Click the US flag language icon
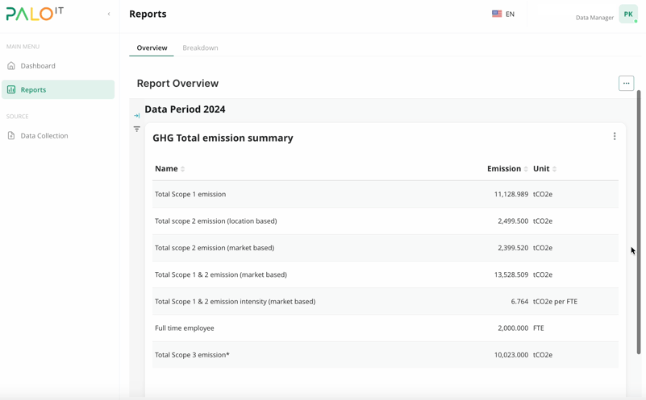646x400 pixels. [497, 14]
